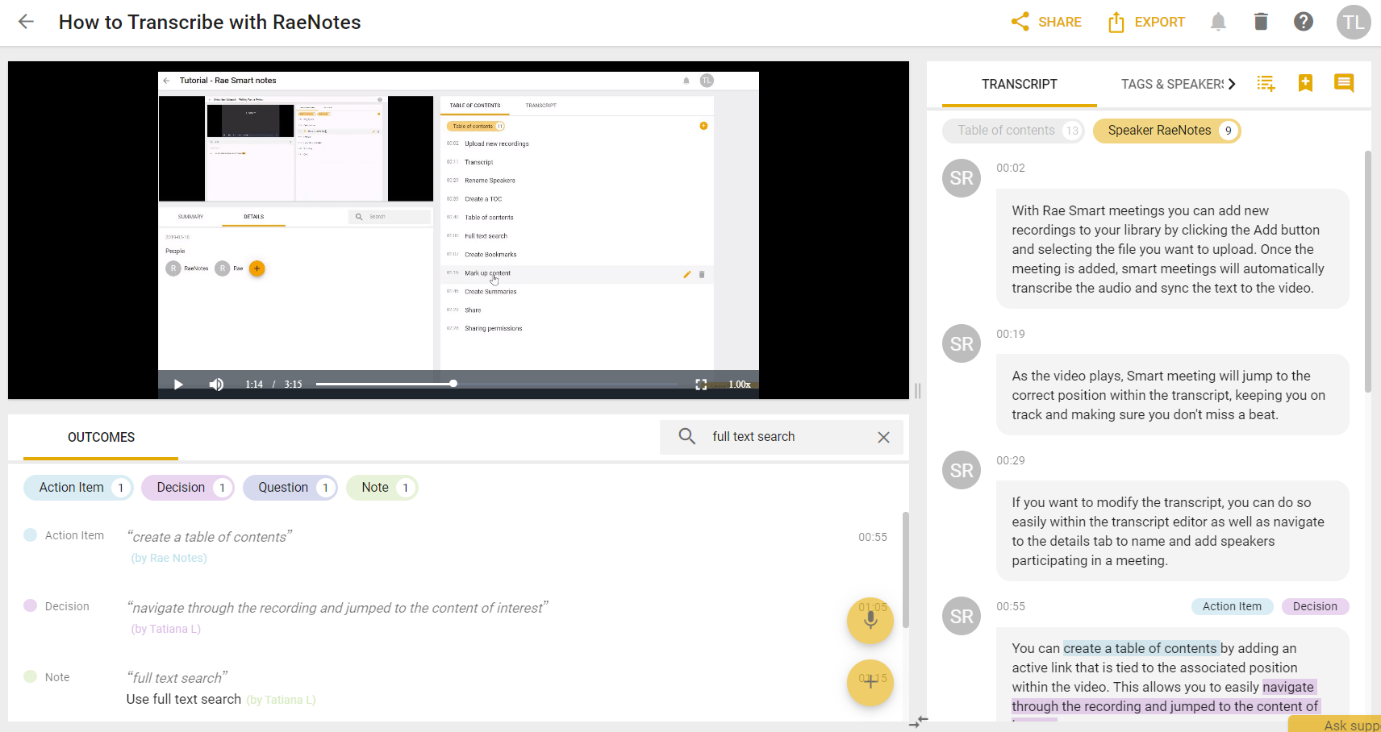1381x732 pixels.
Task: Clear the full text search field
Action: pyautogui.click(x=883, y=437)
